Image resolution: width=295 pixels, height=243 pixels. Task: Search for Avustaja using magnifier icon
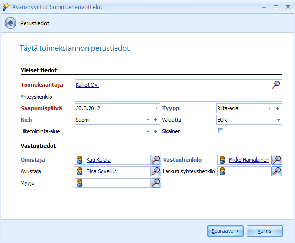[x=156, y=171]
